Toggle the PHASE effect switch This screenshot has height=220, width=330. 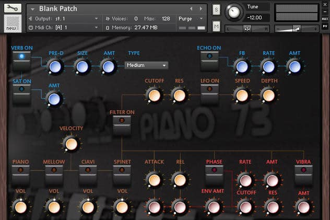point(214,175)
